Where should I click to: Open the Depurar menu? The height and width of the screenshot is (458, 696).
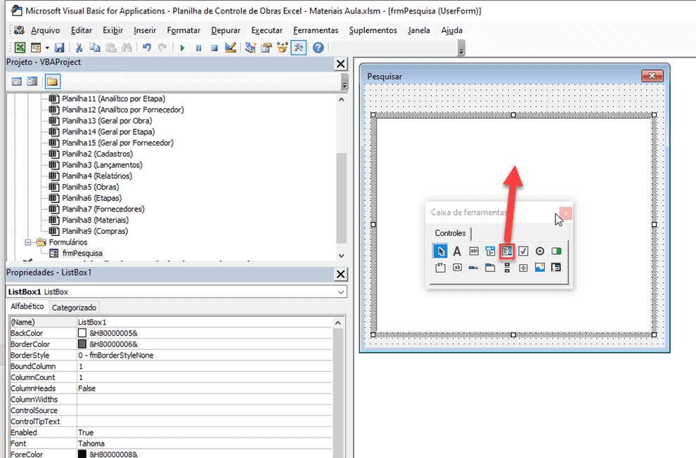click(226, 31)
